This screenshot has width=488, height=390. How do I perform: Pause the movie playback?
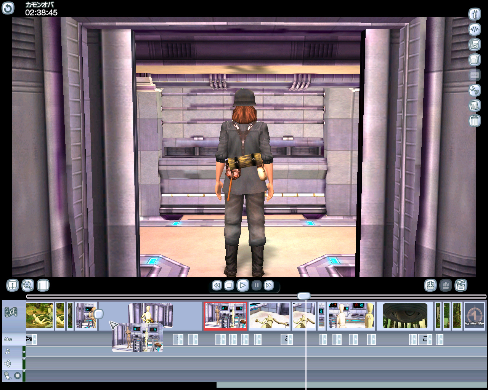257,285
